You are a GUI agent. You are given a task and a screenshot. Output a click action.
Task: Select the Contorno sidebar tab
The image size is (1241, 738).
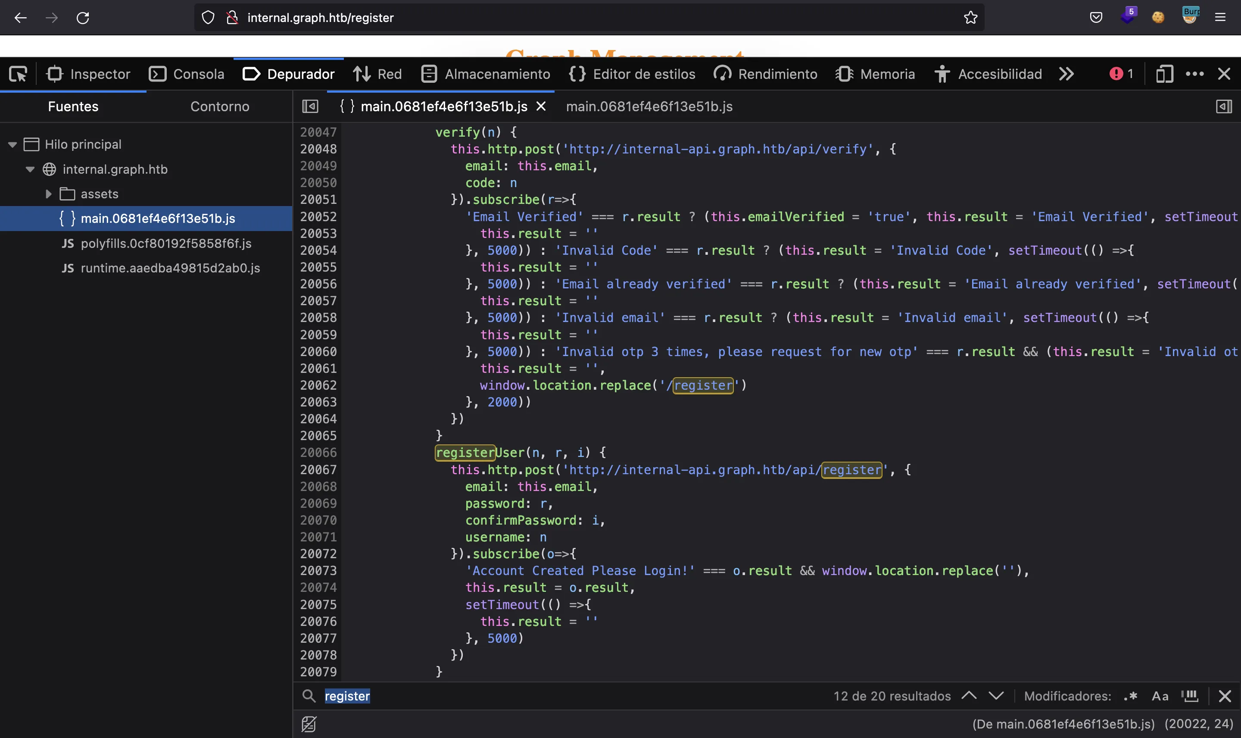coord(220,106)
